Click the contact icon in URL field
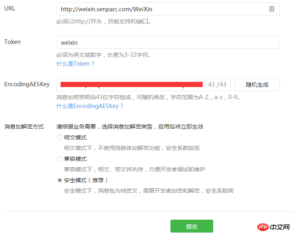Screen dimensions: 294x235 tap(272, 9)
